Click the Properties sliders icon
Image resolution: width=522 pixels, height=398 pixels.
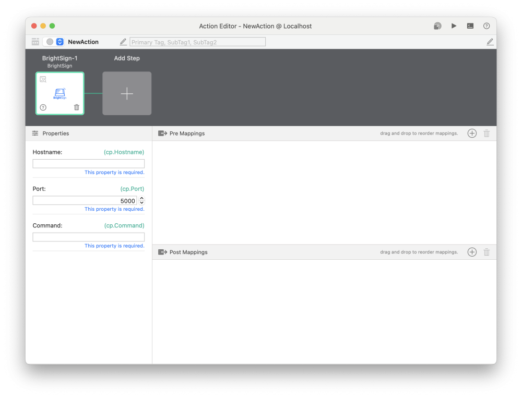(x=35, y=134)
